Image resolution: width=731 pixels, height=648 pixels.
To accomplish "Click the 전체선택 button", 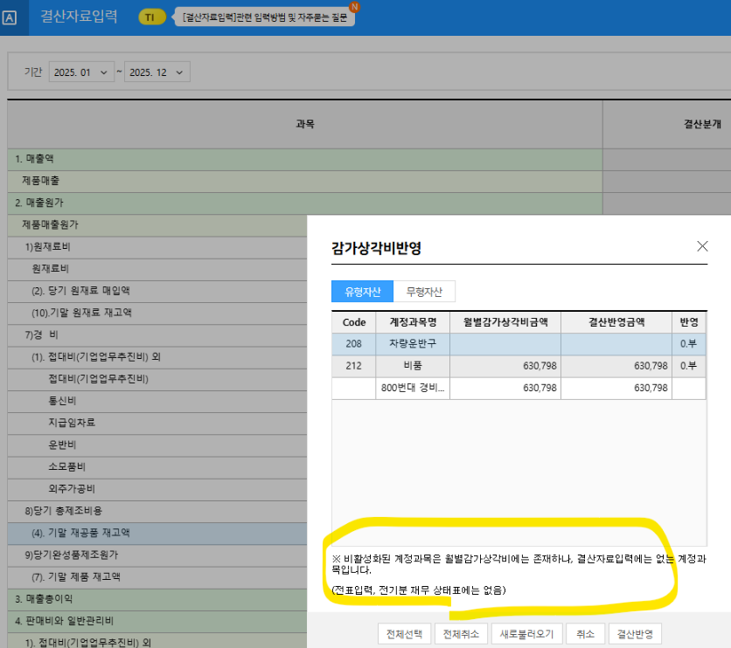I will point(404,633).
